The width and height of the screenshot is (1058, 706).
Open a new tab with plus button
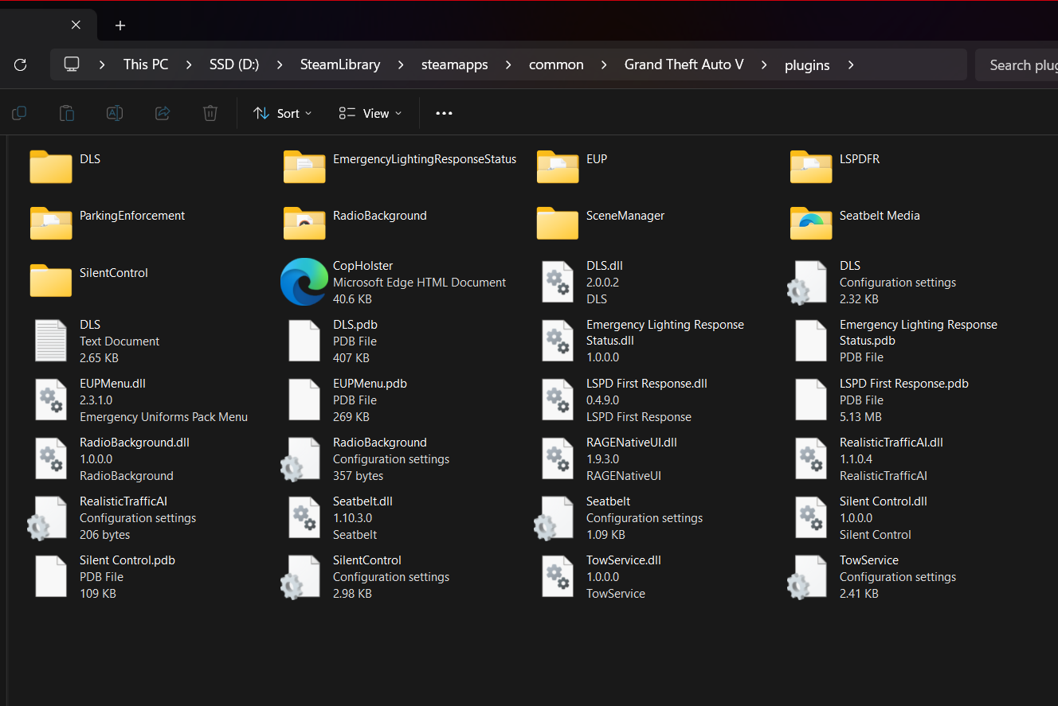(120, 25)
